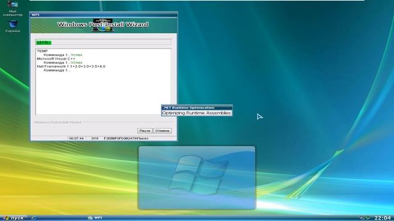Click the Пауза button in WPI
Image resolution: width=394 pixels, height=221 pixels.
[x=145, y=131]
